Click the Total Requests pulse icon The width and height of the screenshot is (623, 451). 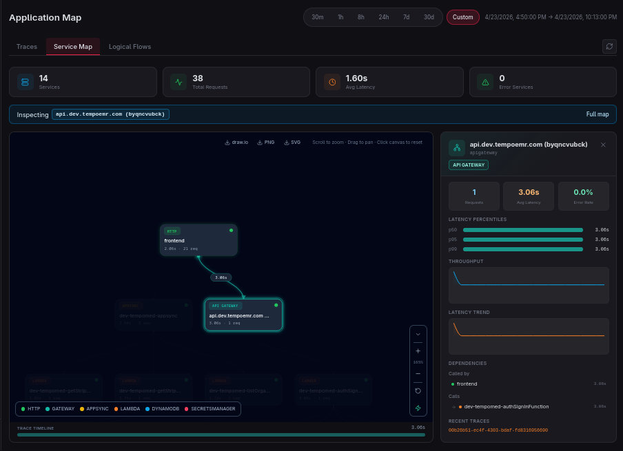coord(178,82)
